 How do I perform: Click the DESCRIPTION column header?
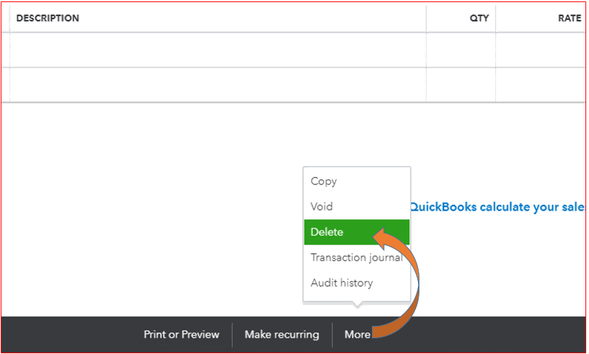48,18
